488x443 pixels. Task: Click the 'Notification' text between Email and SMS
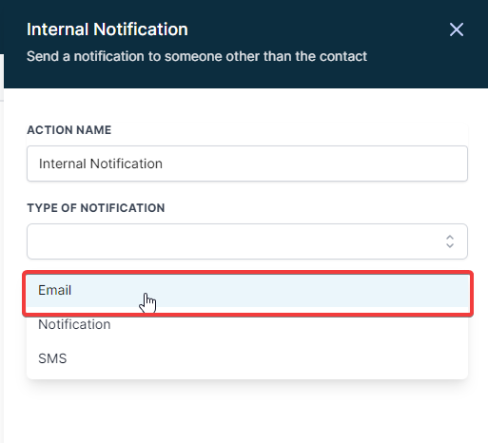(74, 324)
